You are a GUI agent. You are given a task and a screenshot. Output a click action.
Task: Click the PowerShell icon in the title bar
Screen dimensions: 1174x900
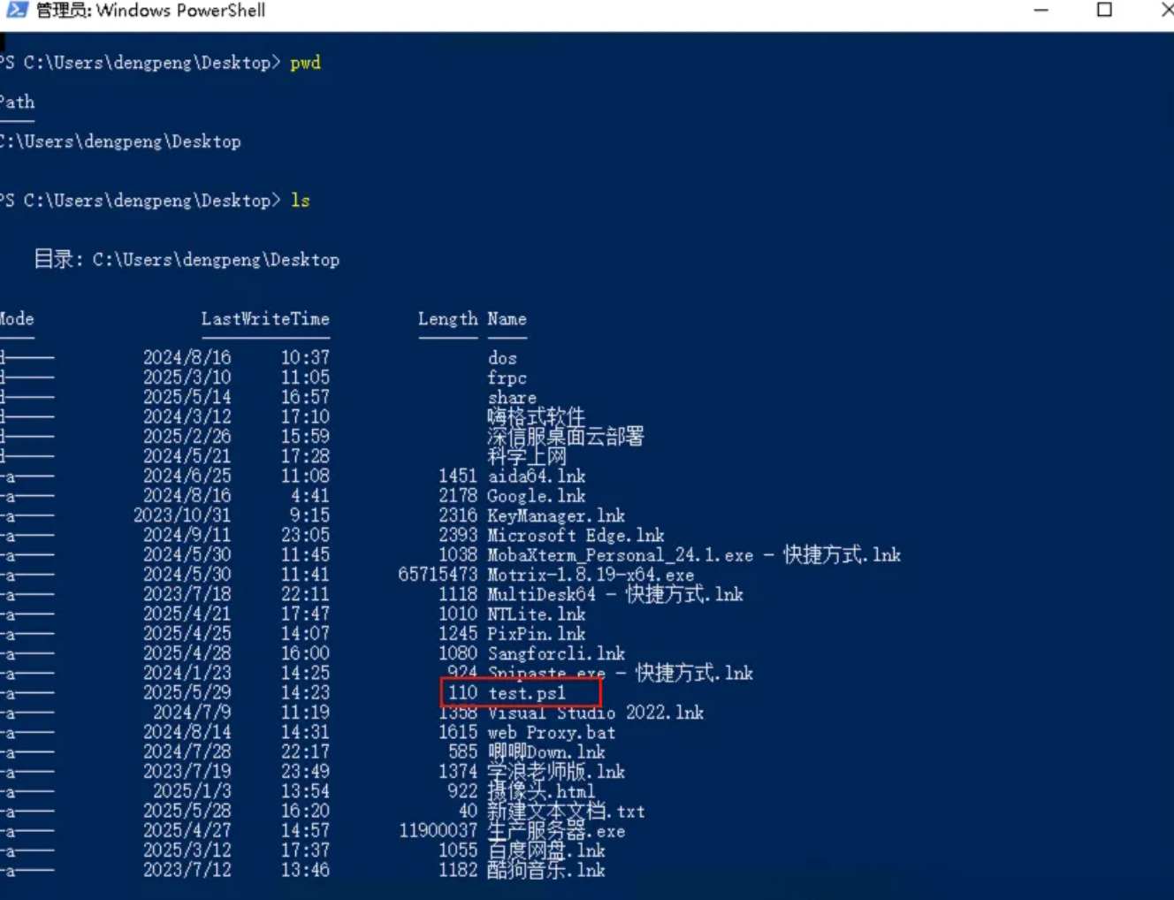click(17, 11)
